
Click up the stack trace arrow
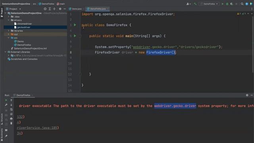[12, 100]
